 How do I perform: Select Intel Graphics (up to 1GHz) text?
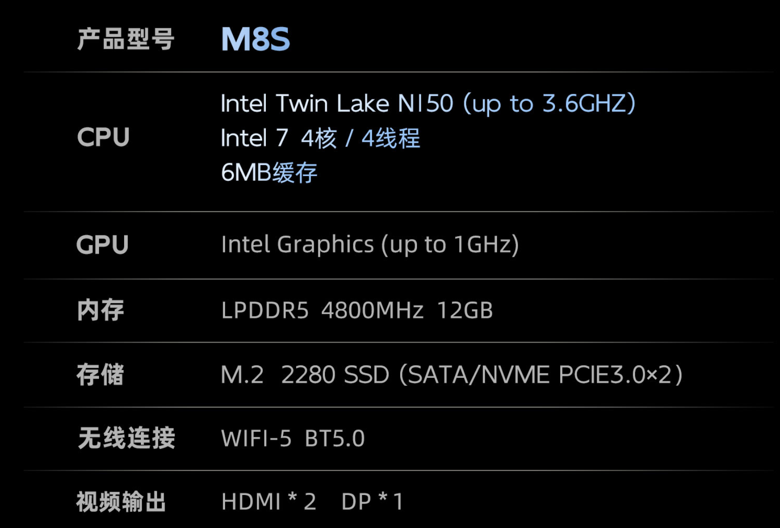tap(370, 244)
